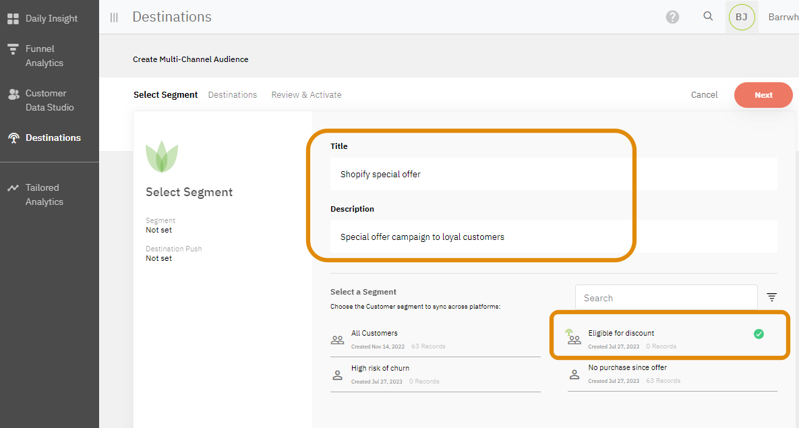Click the BJ user avatar
Screen dimensions: 799x428
tap(741, 18)
